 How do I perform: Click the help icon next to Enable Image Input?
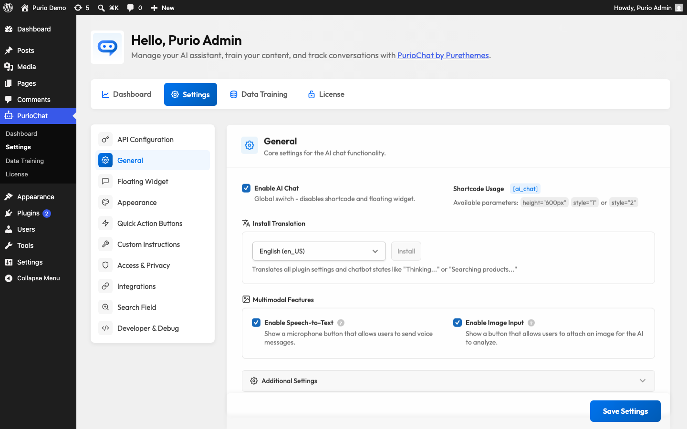[x=531, y=323]
